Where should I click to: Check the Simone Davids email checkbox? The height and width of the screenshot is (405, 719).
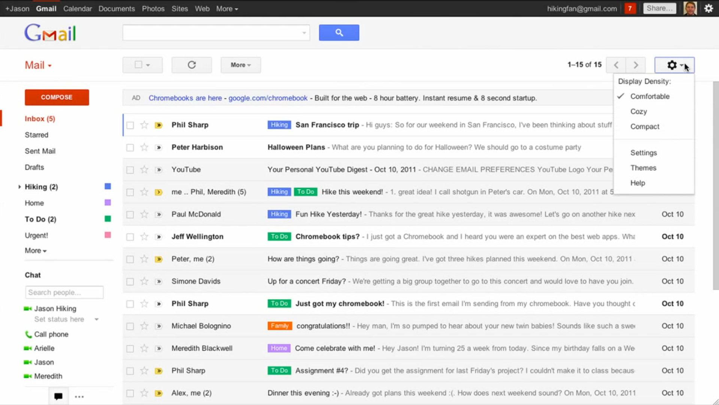130,281
